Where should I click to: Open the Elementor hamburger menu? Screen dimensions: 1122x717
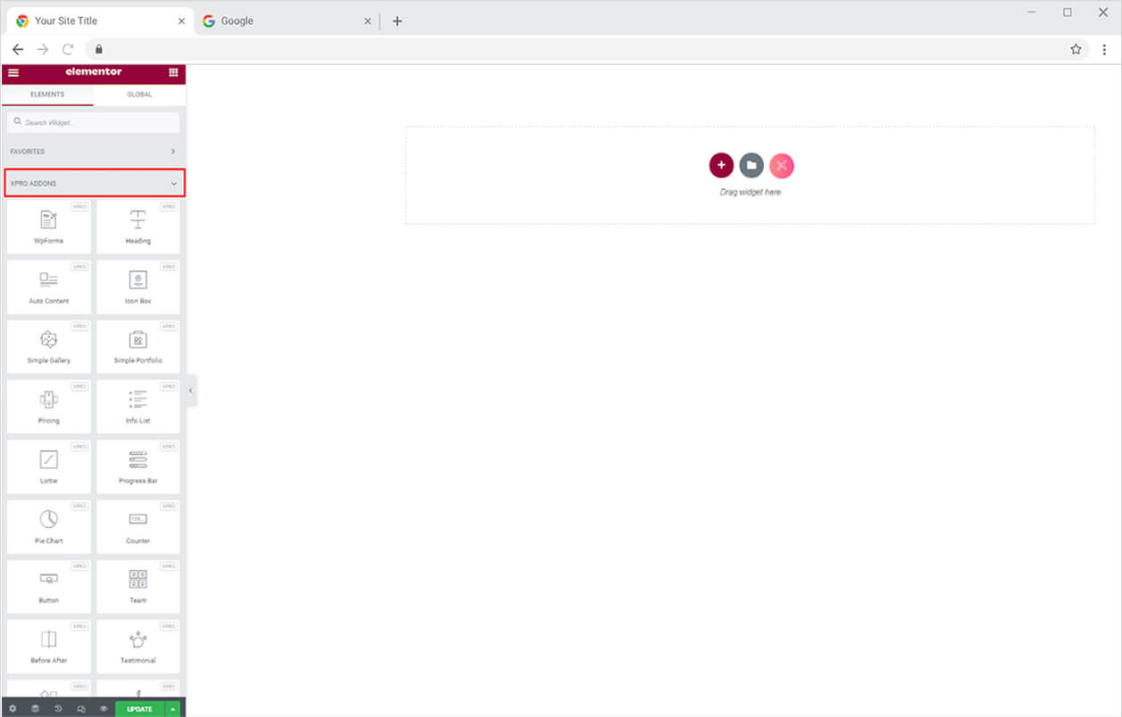click(13, 72)
